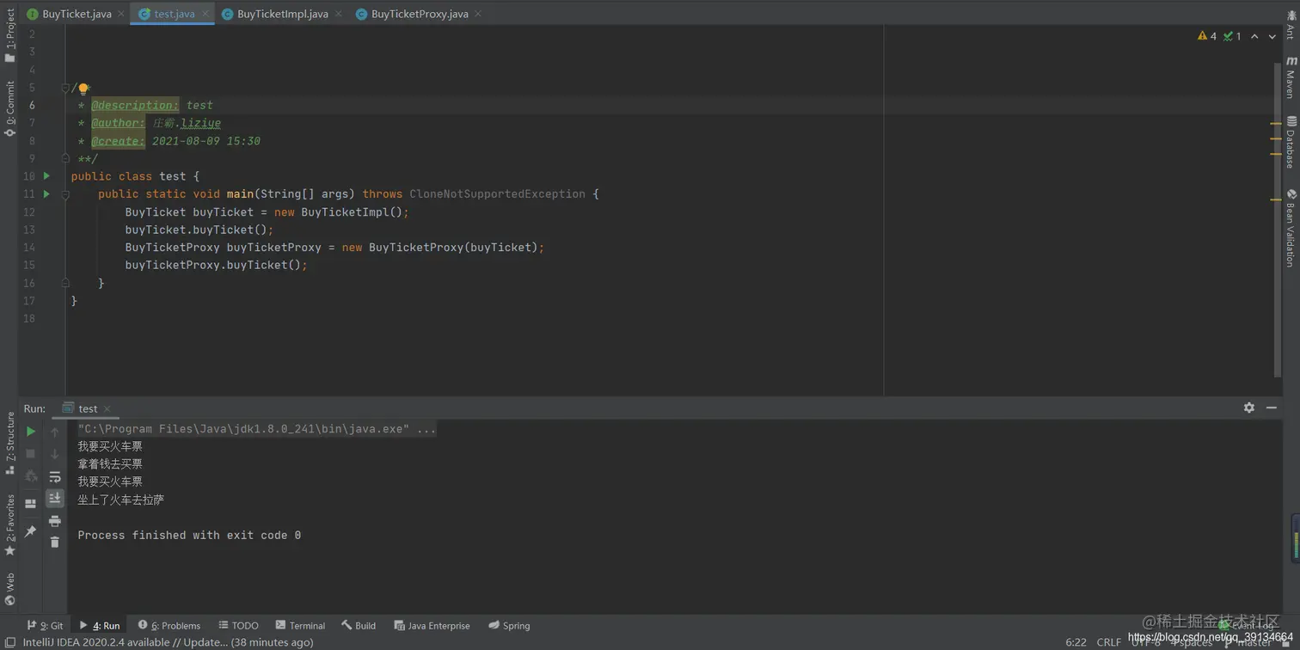The height and width of the screenshot is (650, 1300).
Task: Collapse the main method fold marker
Action: click(x=65, y=194)
